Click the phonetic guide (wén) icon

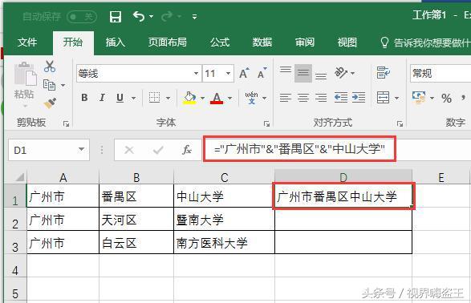[251, 98]
